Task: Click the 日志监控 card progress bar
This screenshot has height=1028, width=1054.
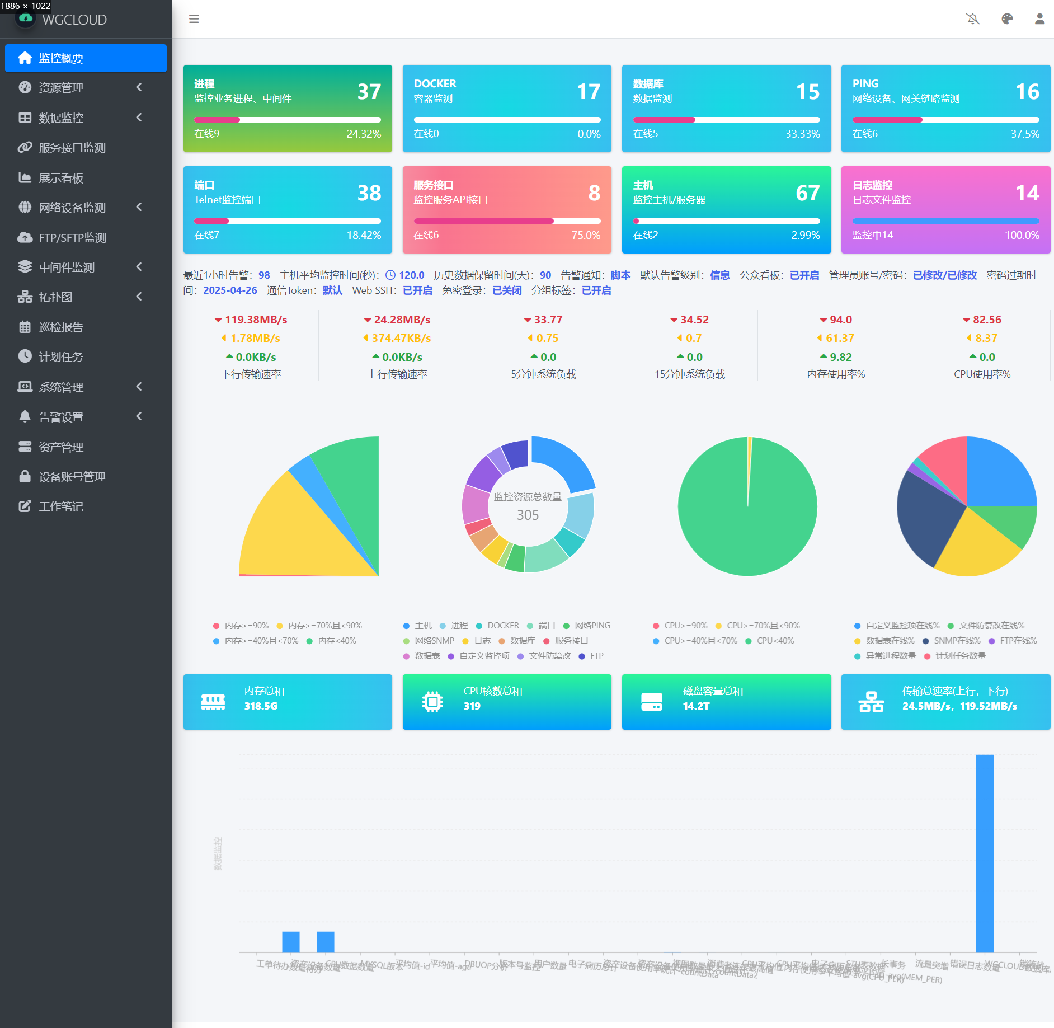Action: pyautogui.click(x=945, y=221)
